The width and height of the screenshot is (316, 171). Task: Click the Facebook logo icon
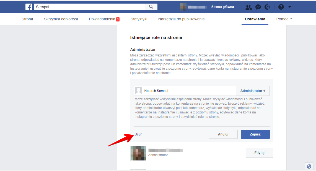coord(29,7)
